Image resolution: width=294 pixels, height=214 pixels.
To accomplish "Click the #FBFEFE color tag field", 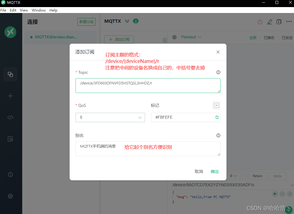I will 186,117.
